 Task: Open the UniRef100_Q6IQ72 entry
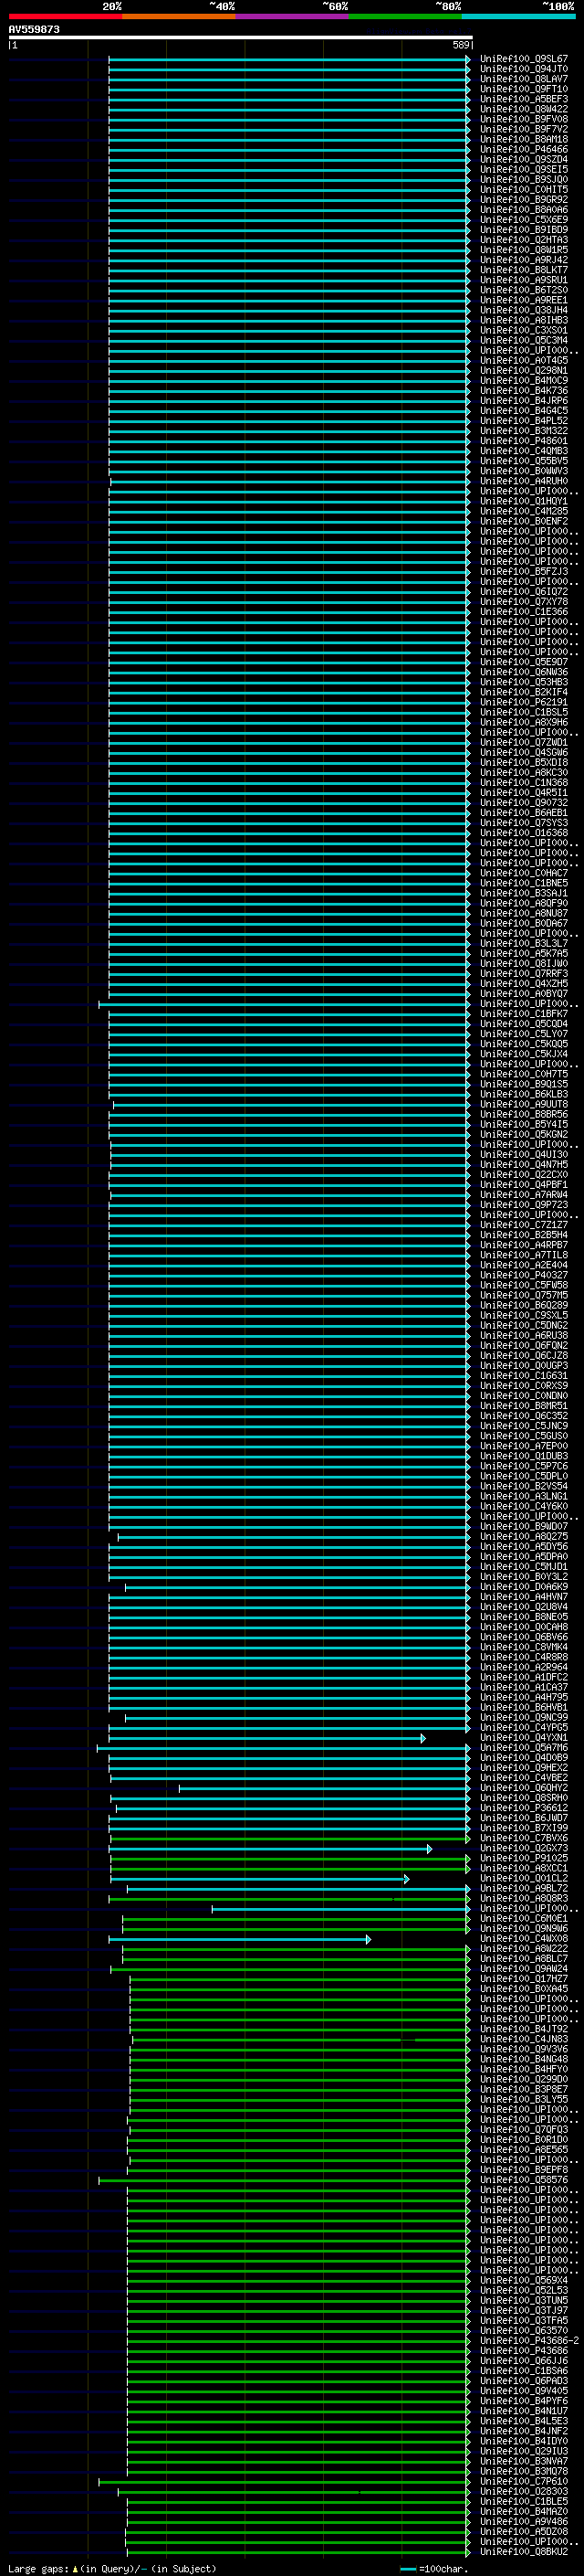click(x=524, y=592)
